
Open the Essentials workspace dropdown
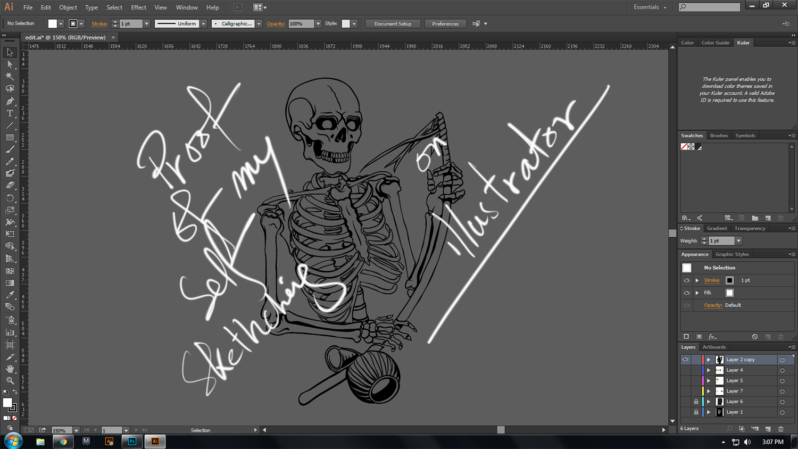tap(650, 7)
